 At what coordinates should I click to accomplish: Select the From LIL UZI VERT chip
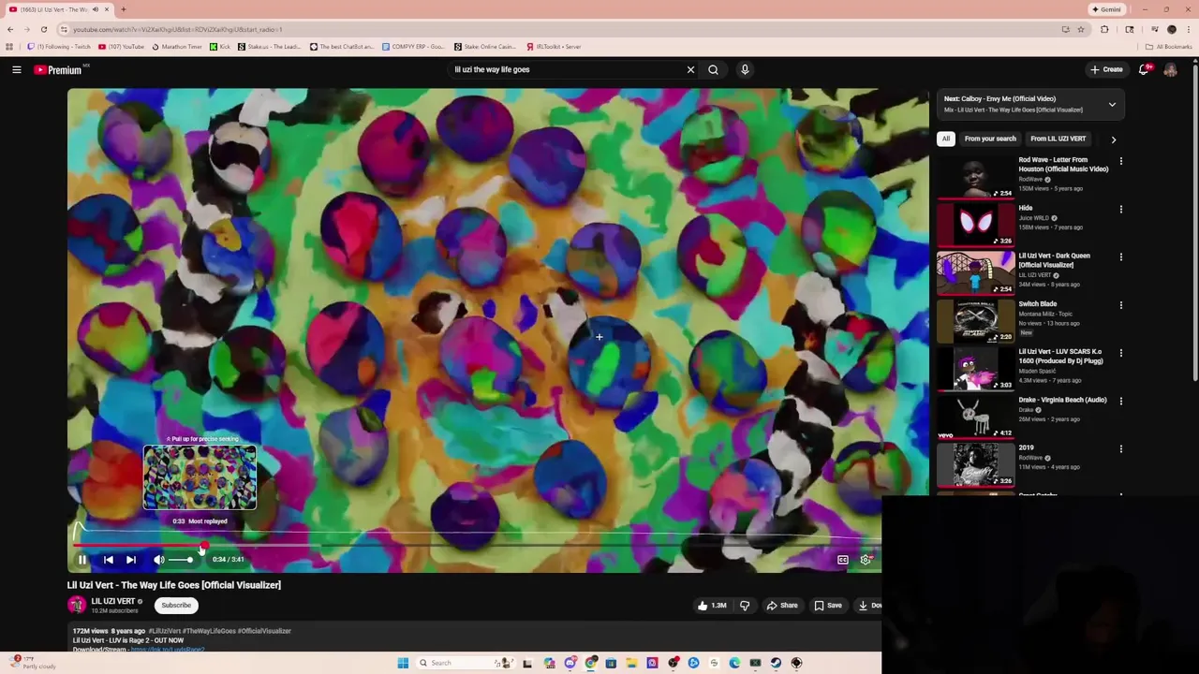(x=1058, y=139)
